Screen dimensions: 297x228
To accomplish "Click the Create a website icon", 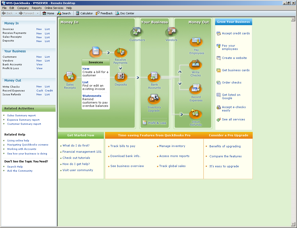I will pos(219,58).
